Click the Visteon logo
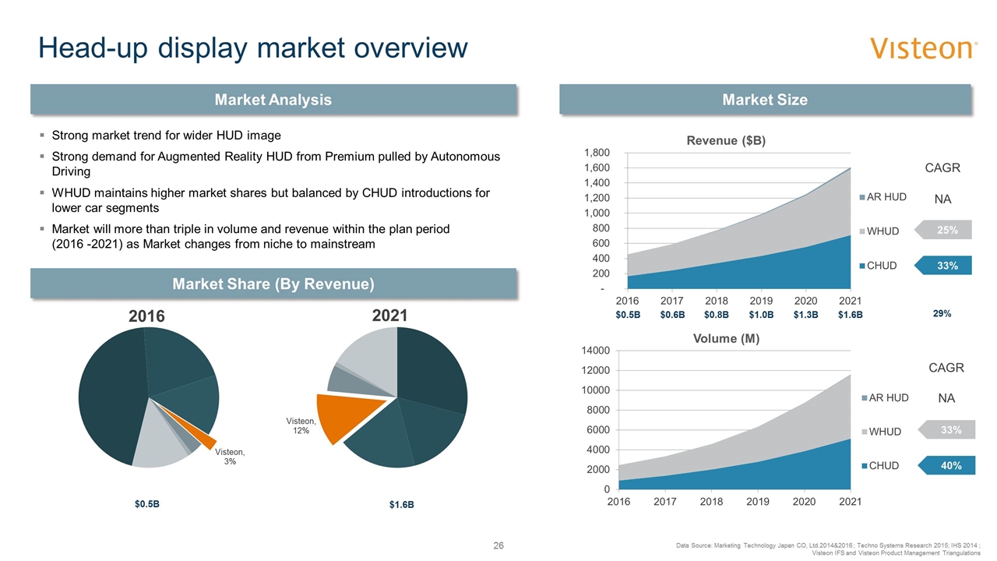 [924, 48]
